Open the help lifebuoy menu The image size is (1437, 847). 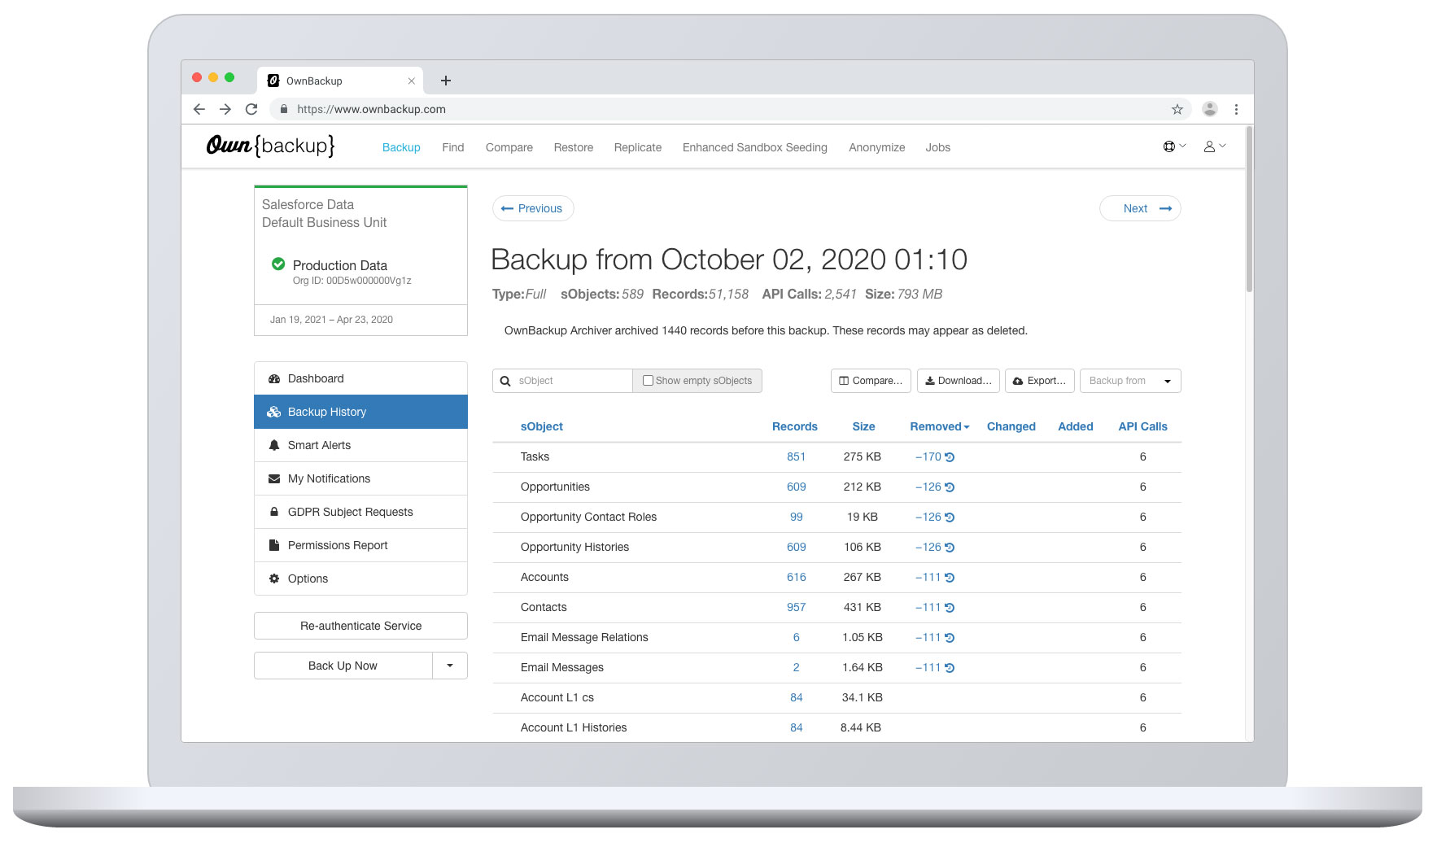(x=1174, y=146)
